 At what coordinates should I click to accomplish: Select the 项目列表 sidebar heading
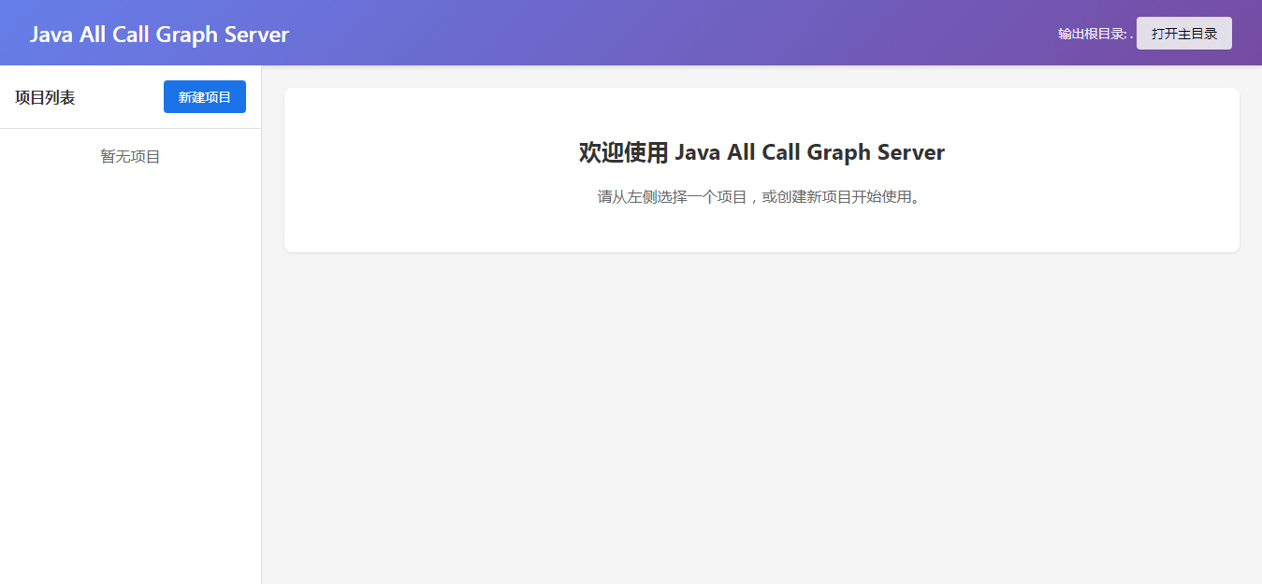tap(45, 97)
